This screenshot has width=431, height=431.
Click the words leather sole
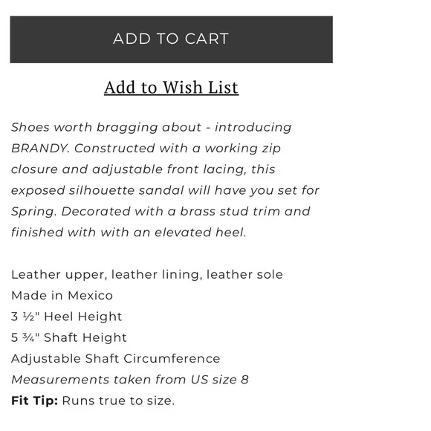244,275
